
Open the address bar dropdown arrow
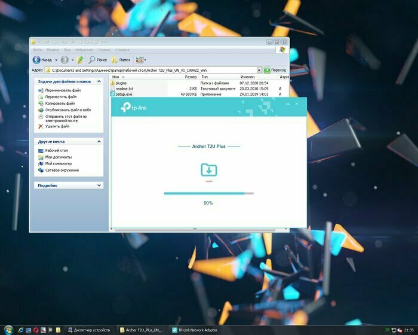click(x=259, y=70)
